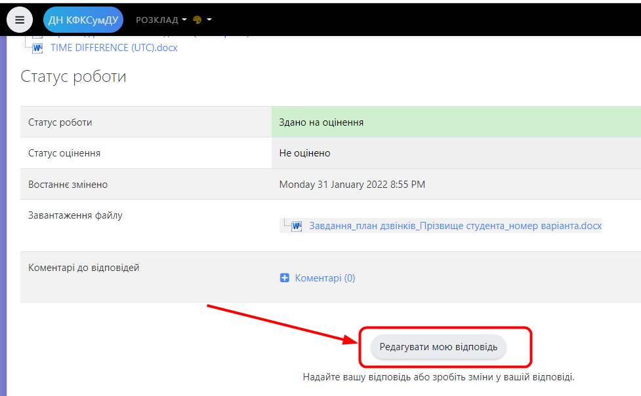The height and width of the screenshot is (396, 641).
Task: Open the hamburger navigation menu
Action: pyautogui.click(x=20, y=20)
